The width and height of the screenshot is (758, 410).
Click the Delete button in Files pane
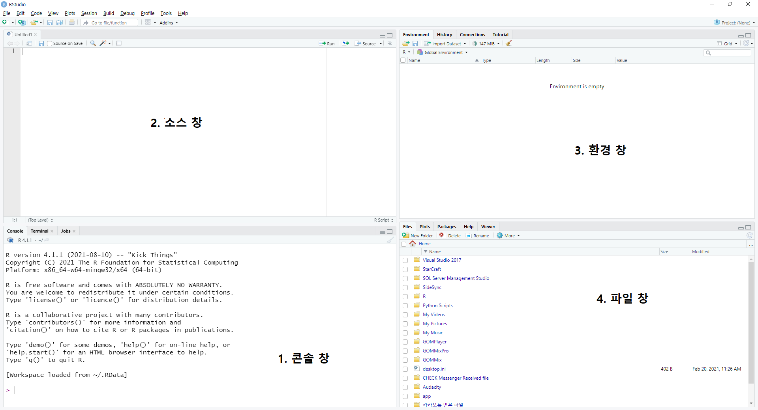(x=450, y=235)
